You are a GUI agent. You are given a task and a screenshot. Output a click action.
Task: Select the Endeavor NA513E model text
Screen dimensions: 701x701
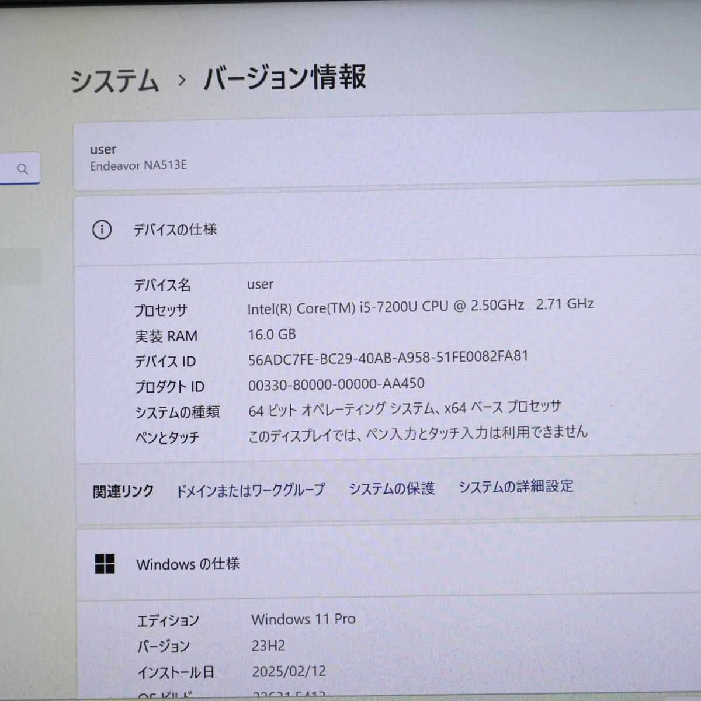coord(138,166)
